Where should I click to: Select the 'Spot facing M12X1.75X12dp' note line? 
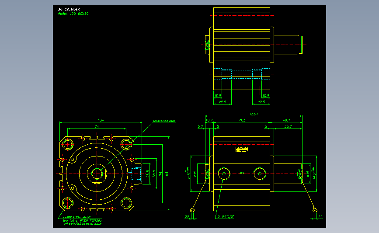coord(82,221)
